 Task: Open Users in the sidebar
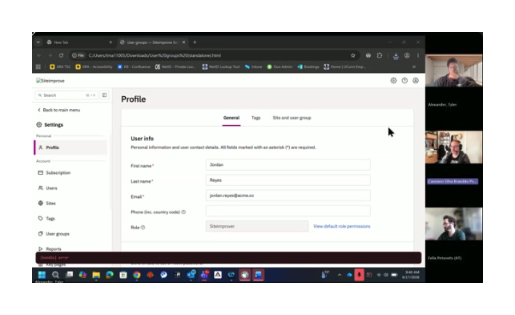coord(51,188)
